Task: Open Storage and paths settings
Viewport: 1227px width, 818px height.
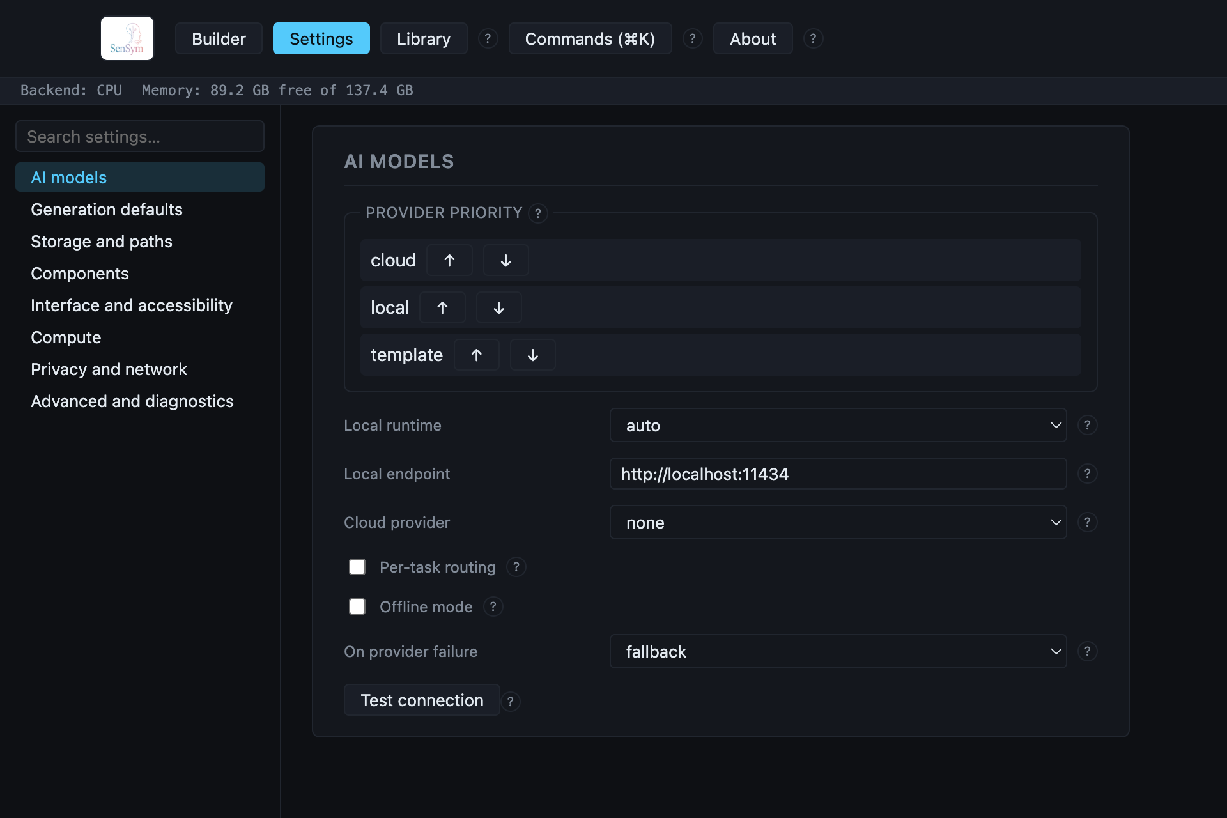Action: tap(140, 241)
